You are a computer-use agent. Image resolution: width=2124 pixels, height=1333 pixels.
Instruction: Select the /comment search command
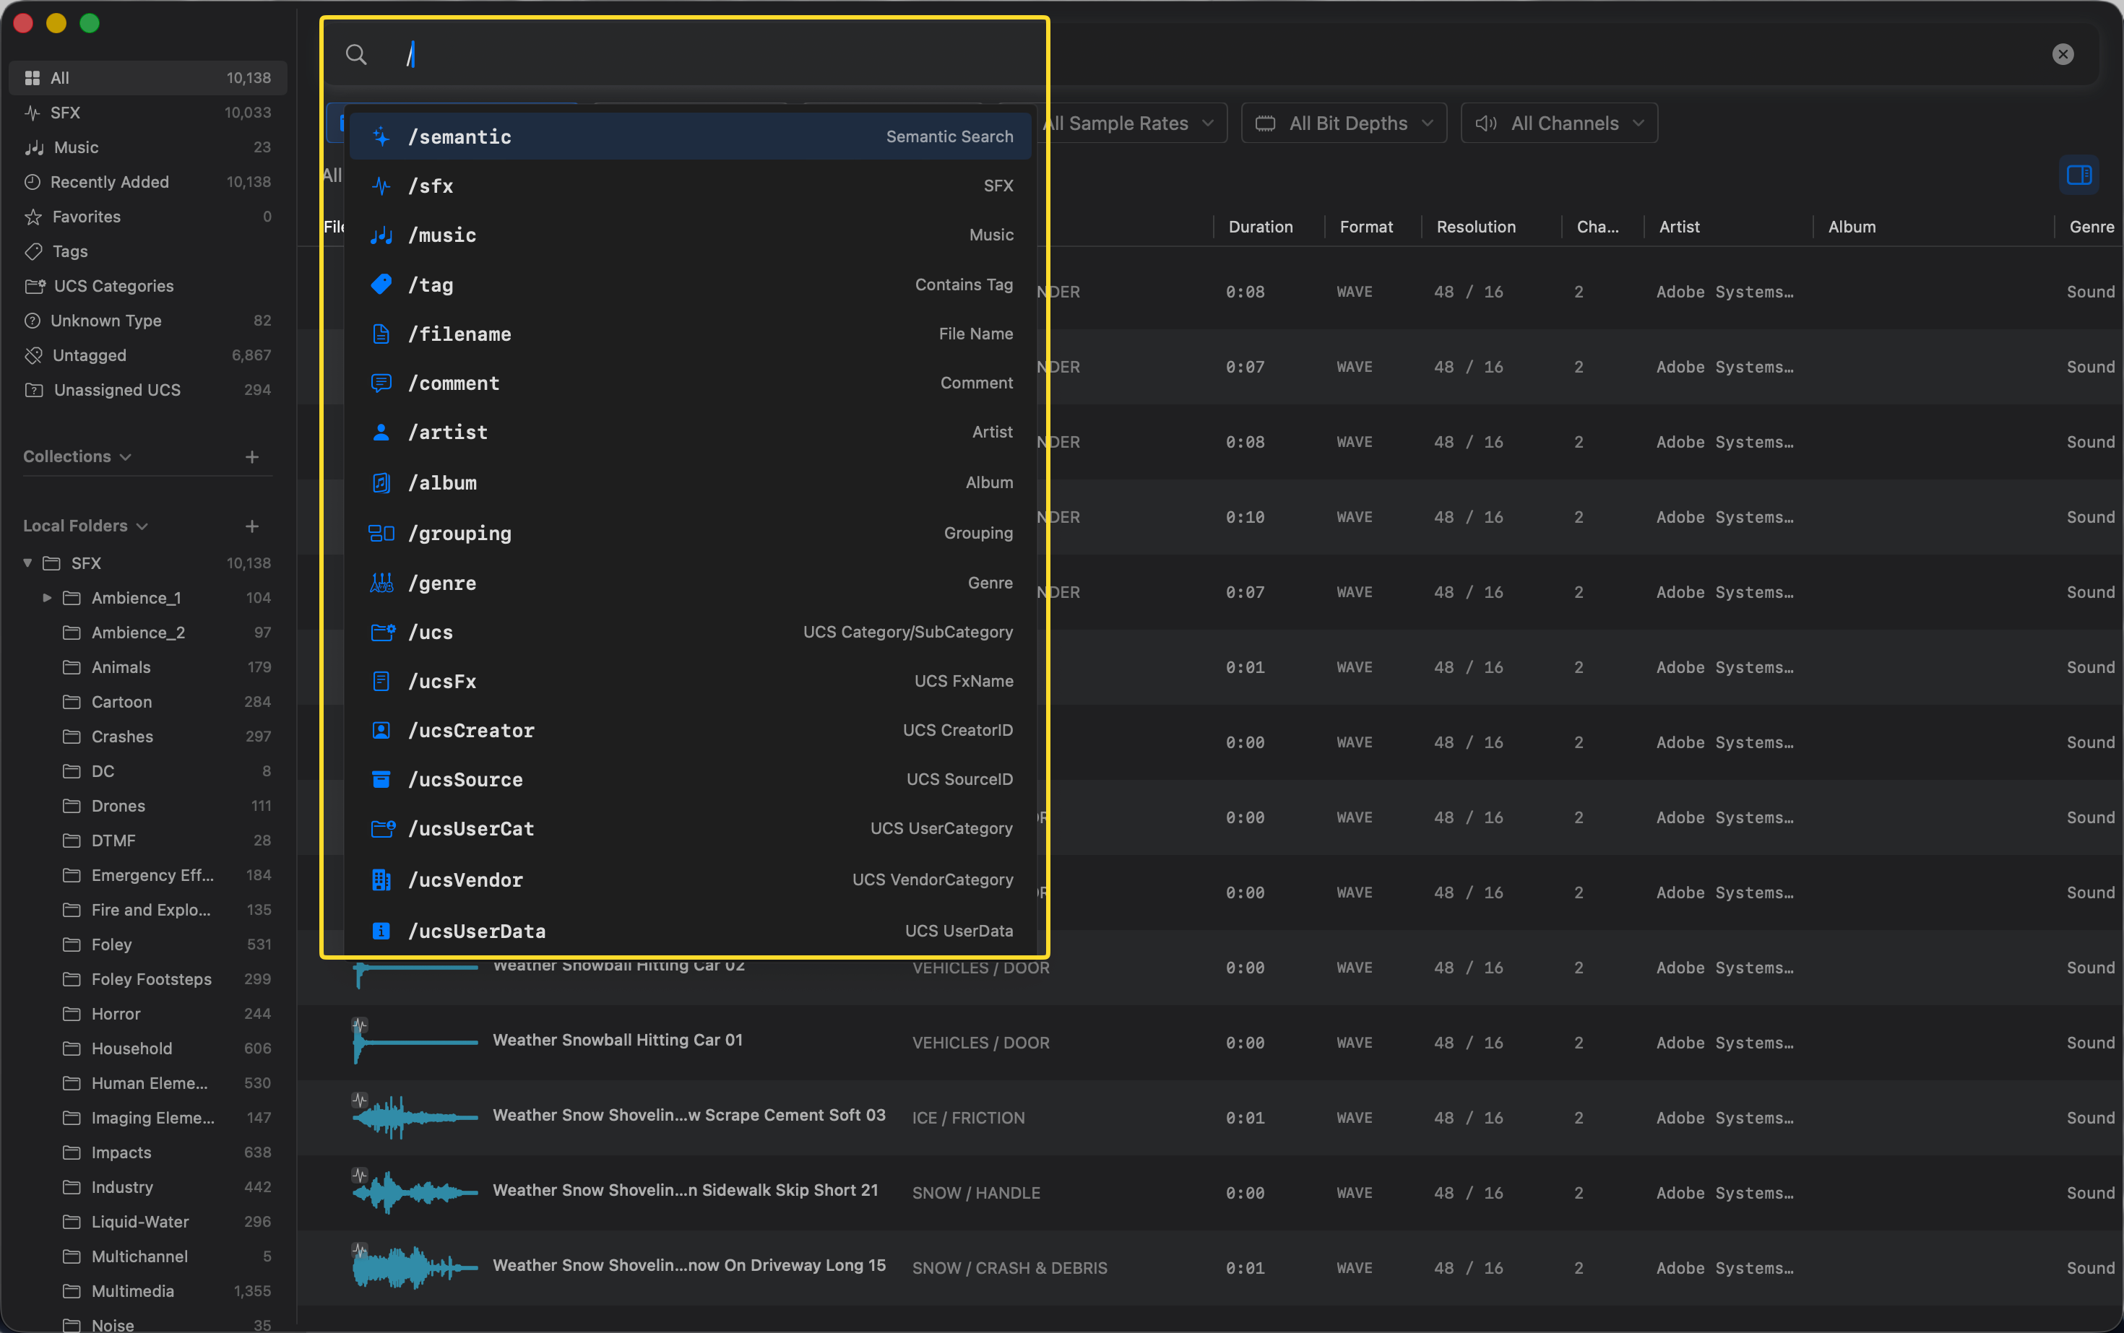click(x=690, y=383)
